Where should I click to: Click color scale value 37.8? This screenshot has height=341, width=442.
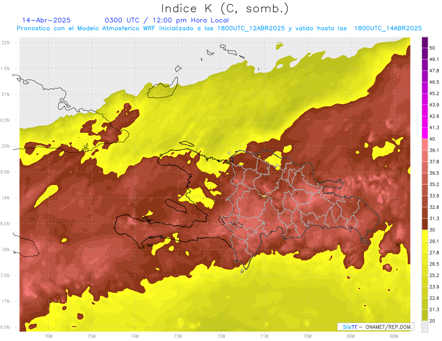(x=434, y=162)
